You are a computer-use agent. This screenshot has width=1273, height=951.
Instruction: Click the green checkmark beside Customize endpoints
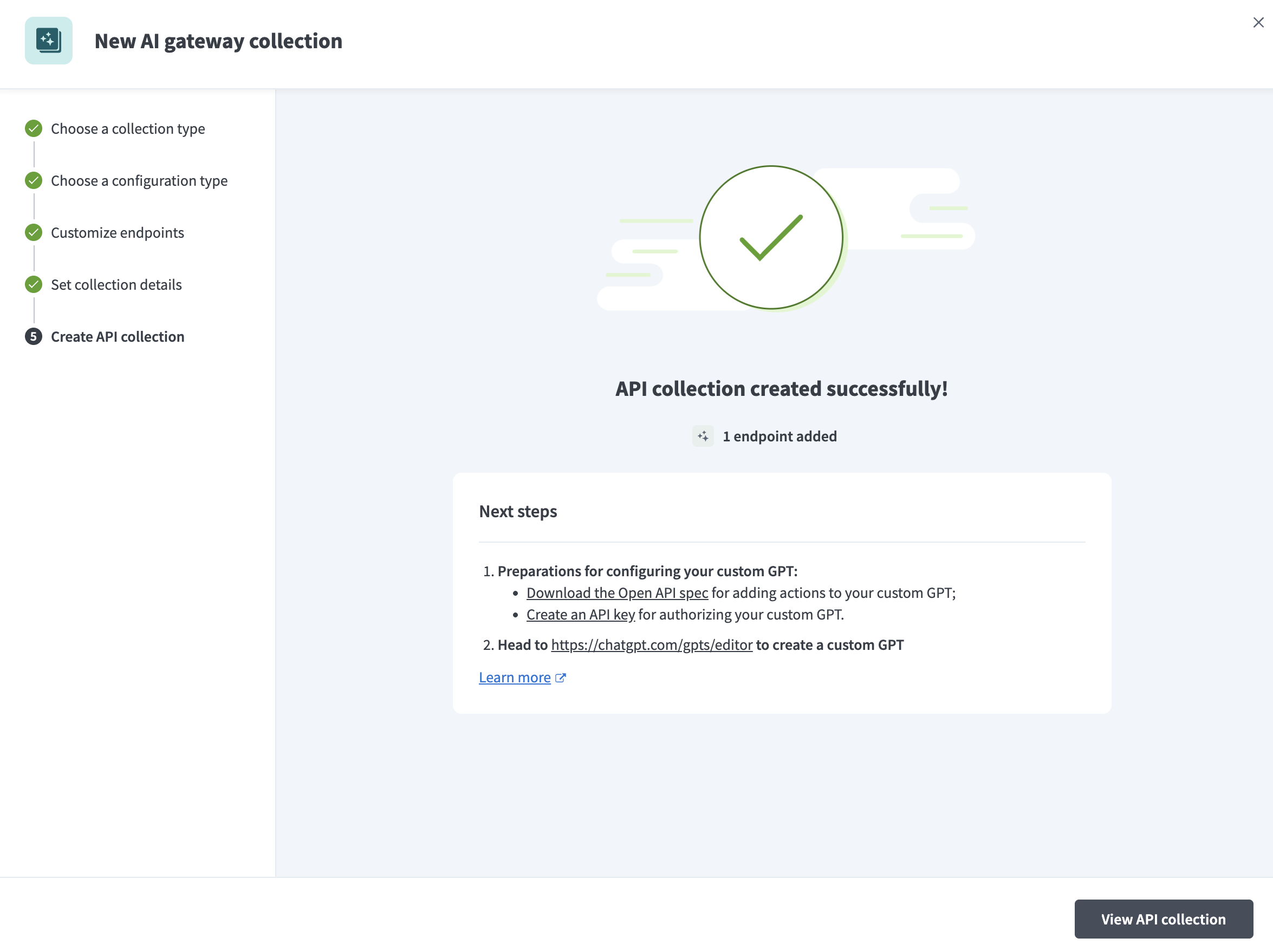pos(34,232)
